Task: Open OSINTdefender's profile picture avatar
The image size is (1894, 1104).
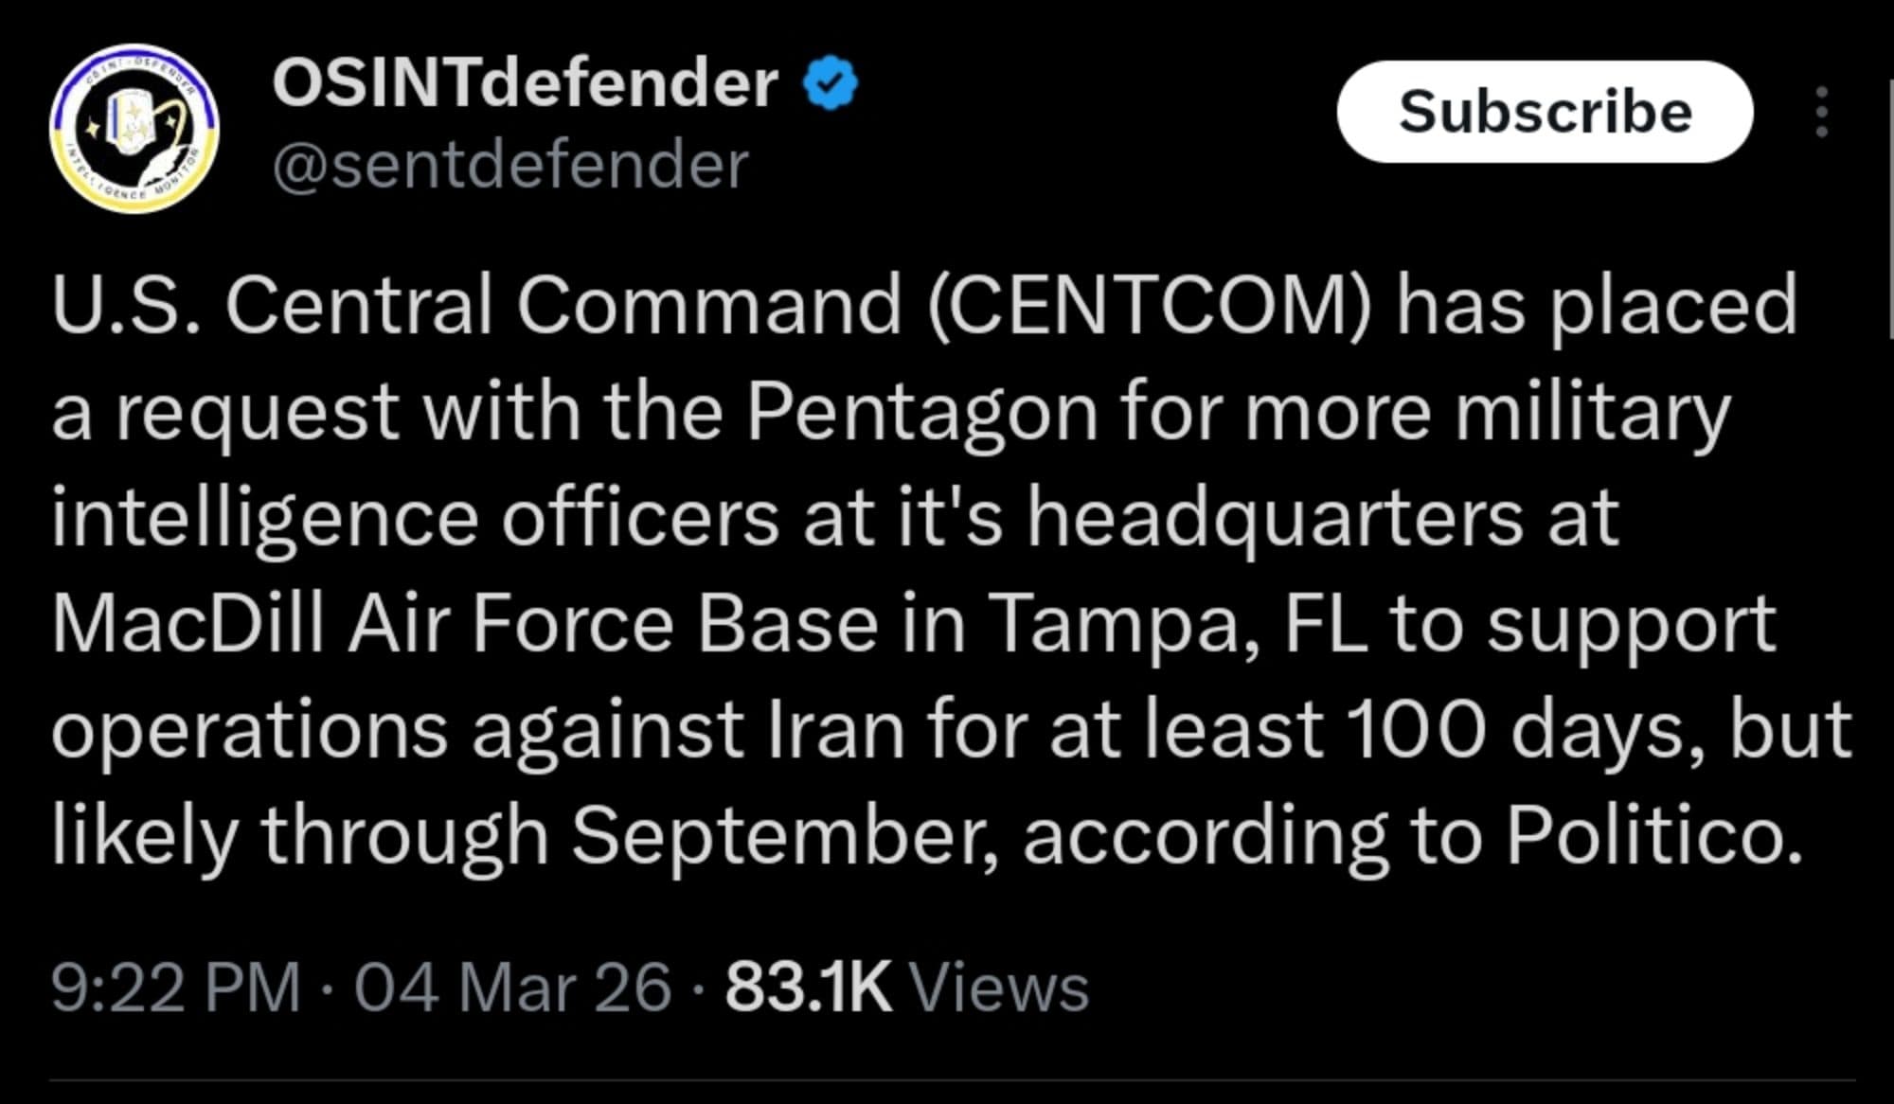Action: tap(134, 128)
